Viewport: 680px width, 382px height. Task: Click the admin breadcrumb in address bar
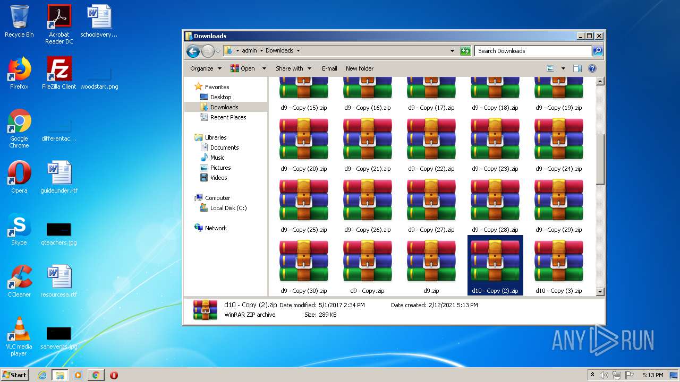(x=249, y=51)
